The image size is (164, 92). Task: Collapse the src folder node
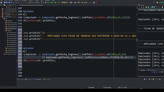tap(3, 19)
